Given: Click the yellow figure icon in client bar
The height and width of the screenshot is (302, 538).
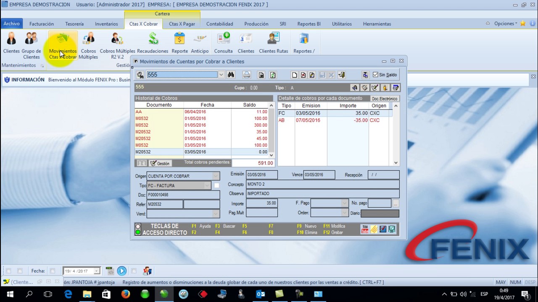Looking at the screenshot, I should pos(385,88).
